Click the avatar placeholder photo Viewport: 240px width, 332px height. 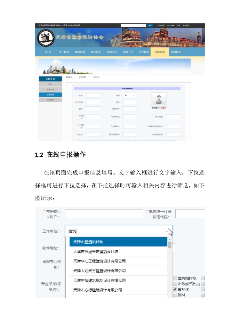click(159, 100)
